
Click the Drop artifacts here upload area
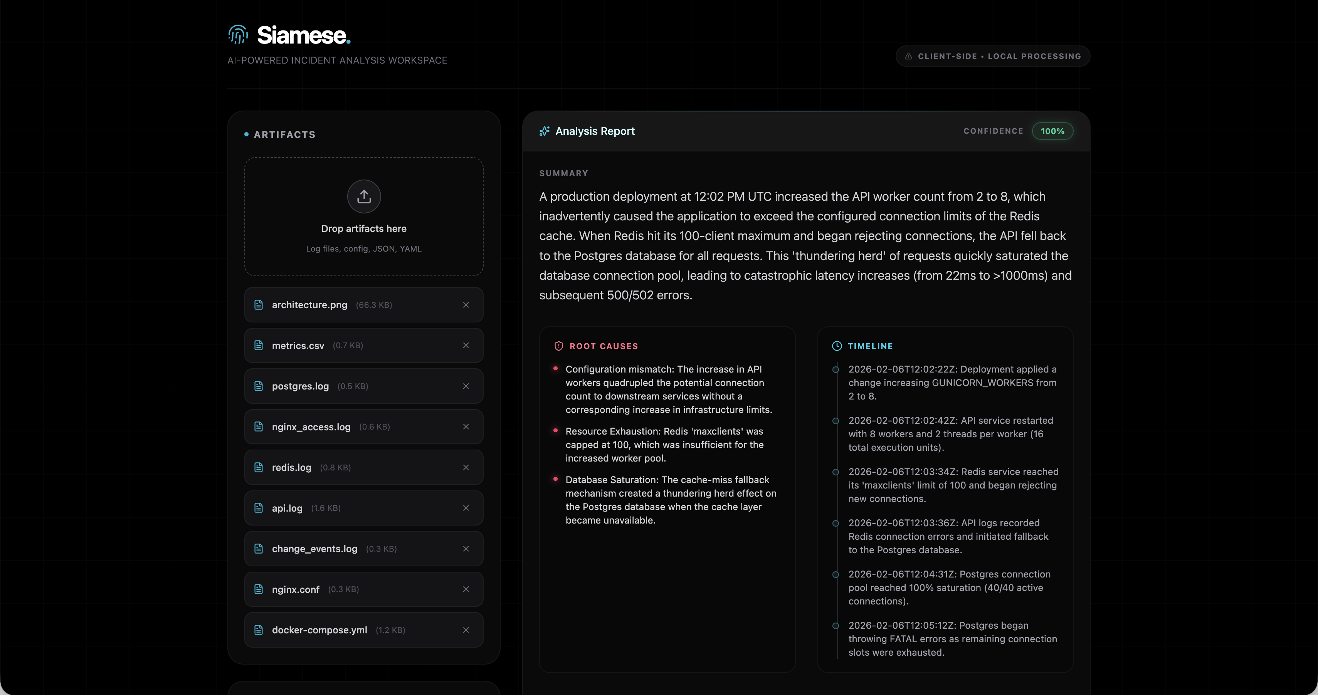[x=364, y=228]
